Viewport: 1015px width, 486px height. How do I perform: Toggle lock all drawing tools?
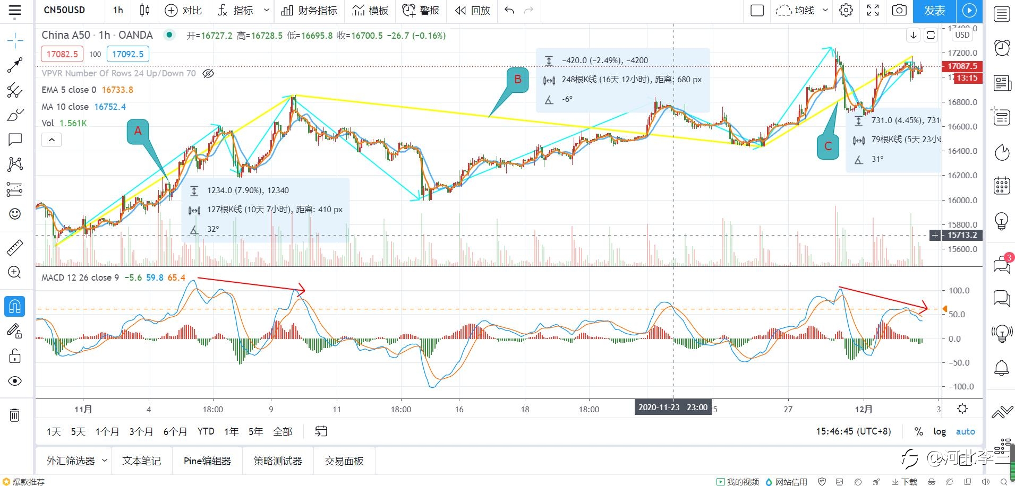point(15,356)
